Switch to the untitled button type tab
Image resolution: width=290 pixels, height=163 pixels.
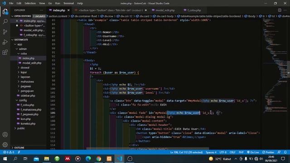tap(110, 10)
